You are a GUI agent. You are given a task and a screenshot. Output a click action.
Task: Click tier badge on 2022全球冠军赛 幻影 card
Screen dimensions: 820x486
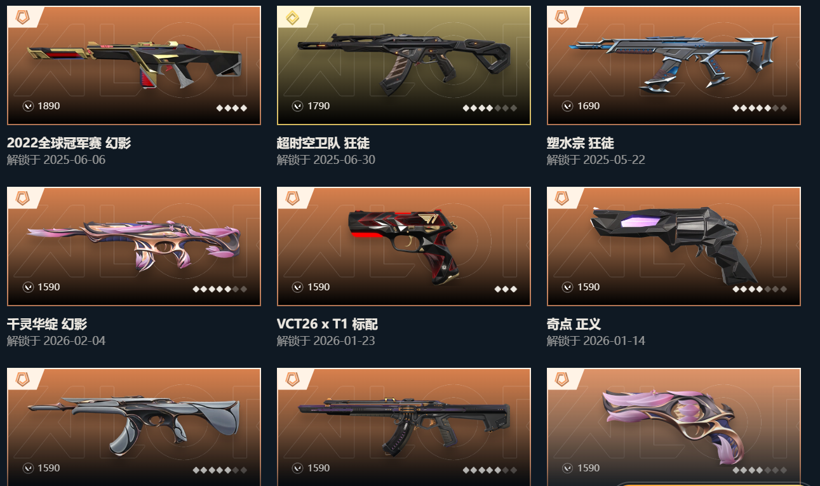pos(22,18)
